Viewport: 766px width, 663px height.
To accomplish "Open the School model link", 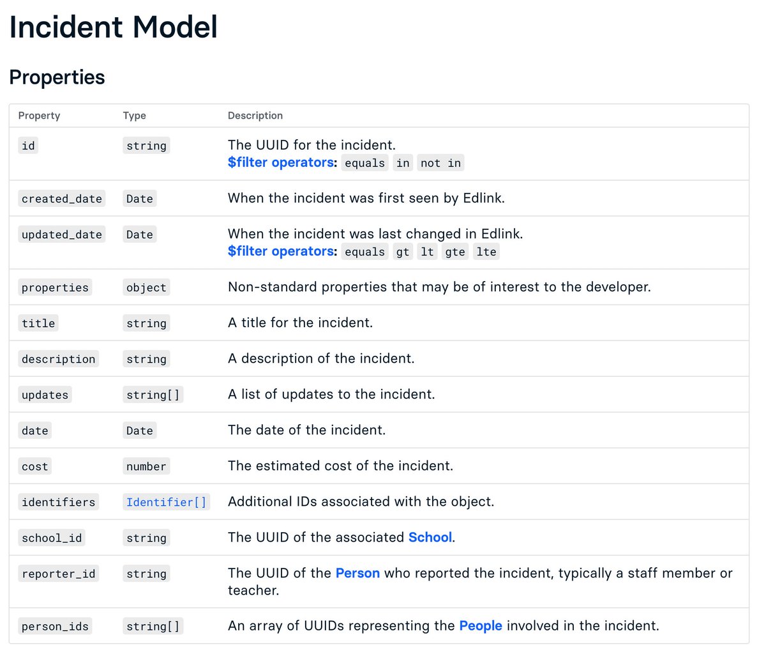I will pos(430,537).
